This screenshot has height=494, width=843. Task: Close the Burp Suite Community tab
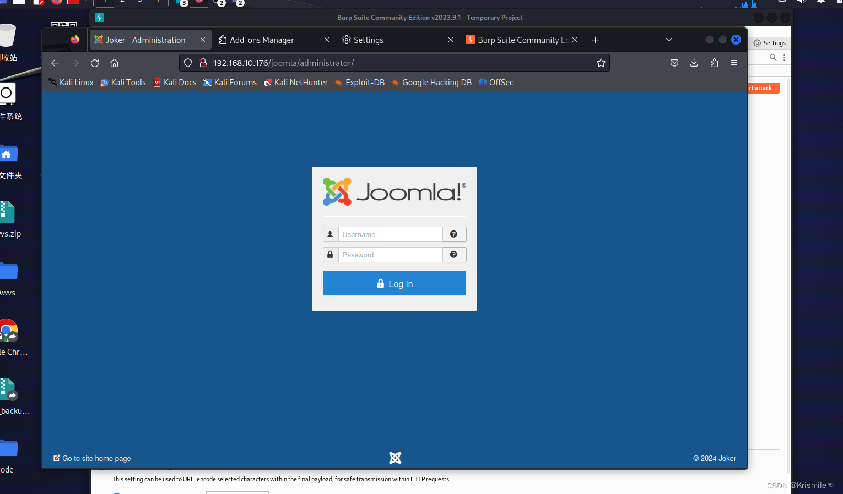(575, 40)
